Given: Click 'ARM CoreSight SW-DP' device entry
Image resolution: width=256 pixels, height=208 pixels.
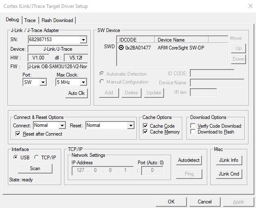Looking at the screenshot, I should (x=181, y=48).
